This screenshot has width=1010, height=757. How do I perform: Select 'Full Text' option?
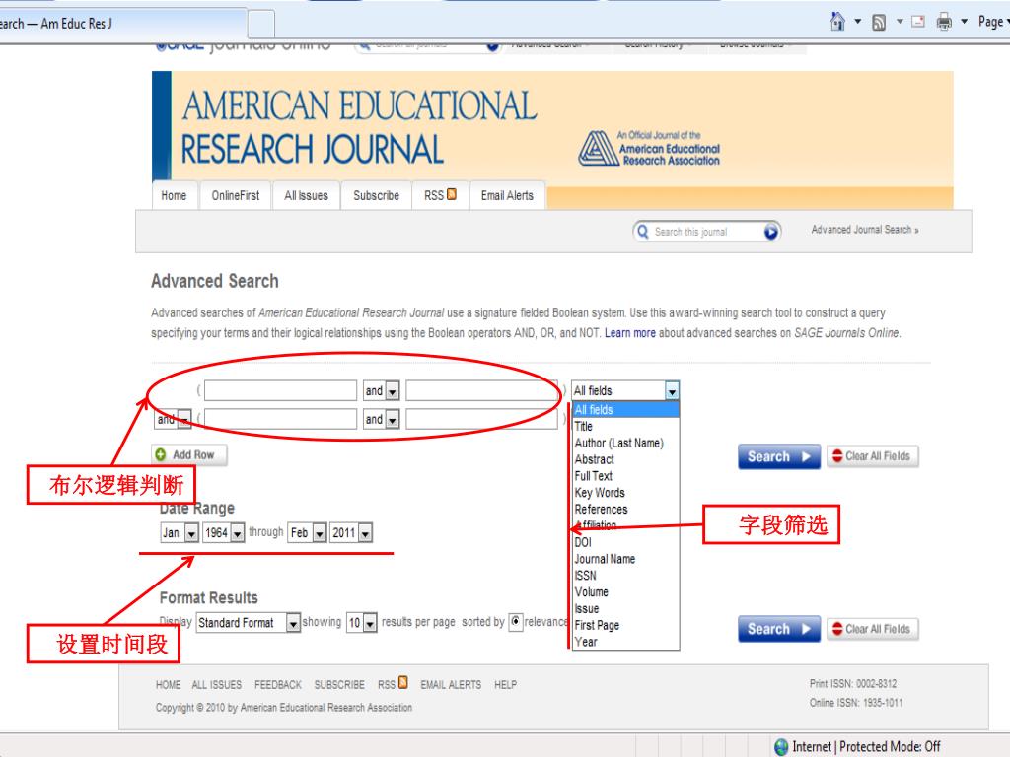tap(626, 476)
